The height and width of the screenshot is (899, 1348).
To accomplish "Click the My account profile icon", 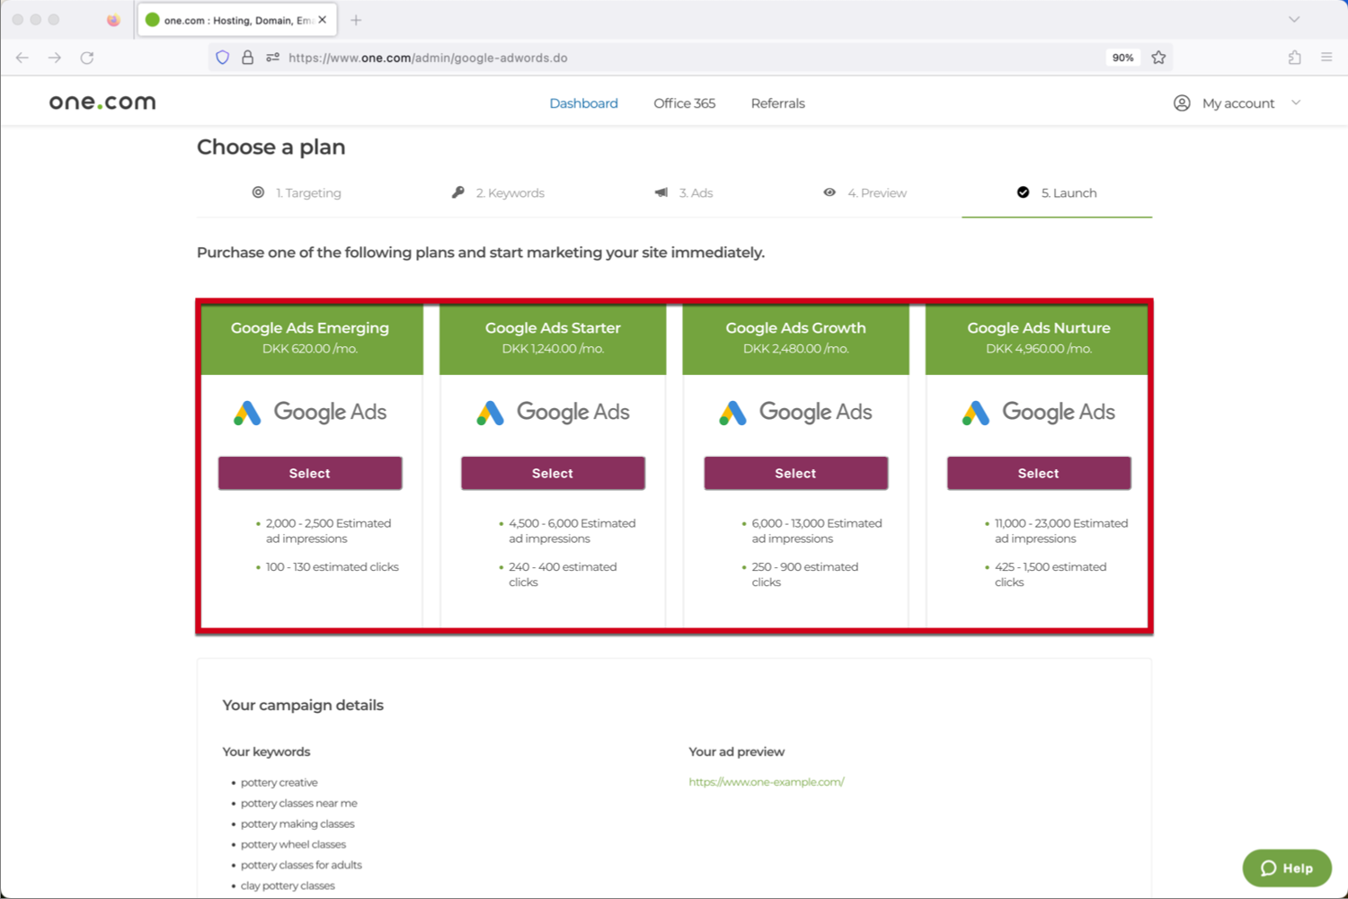I will [x=1181, y=102].
